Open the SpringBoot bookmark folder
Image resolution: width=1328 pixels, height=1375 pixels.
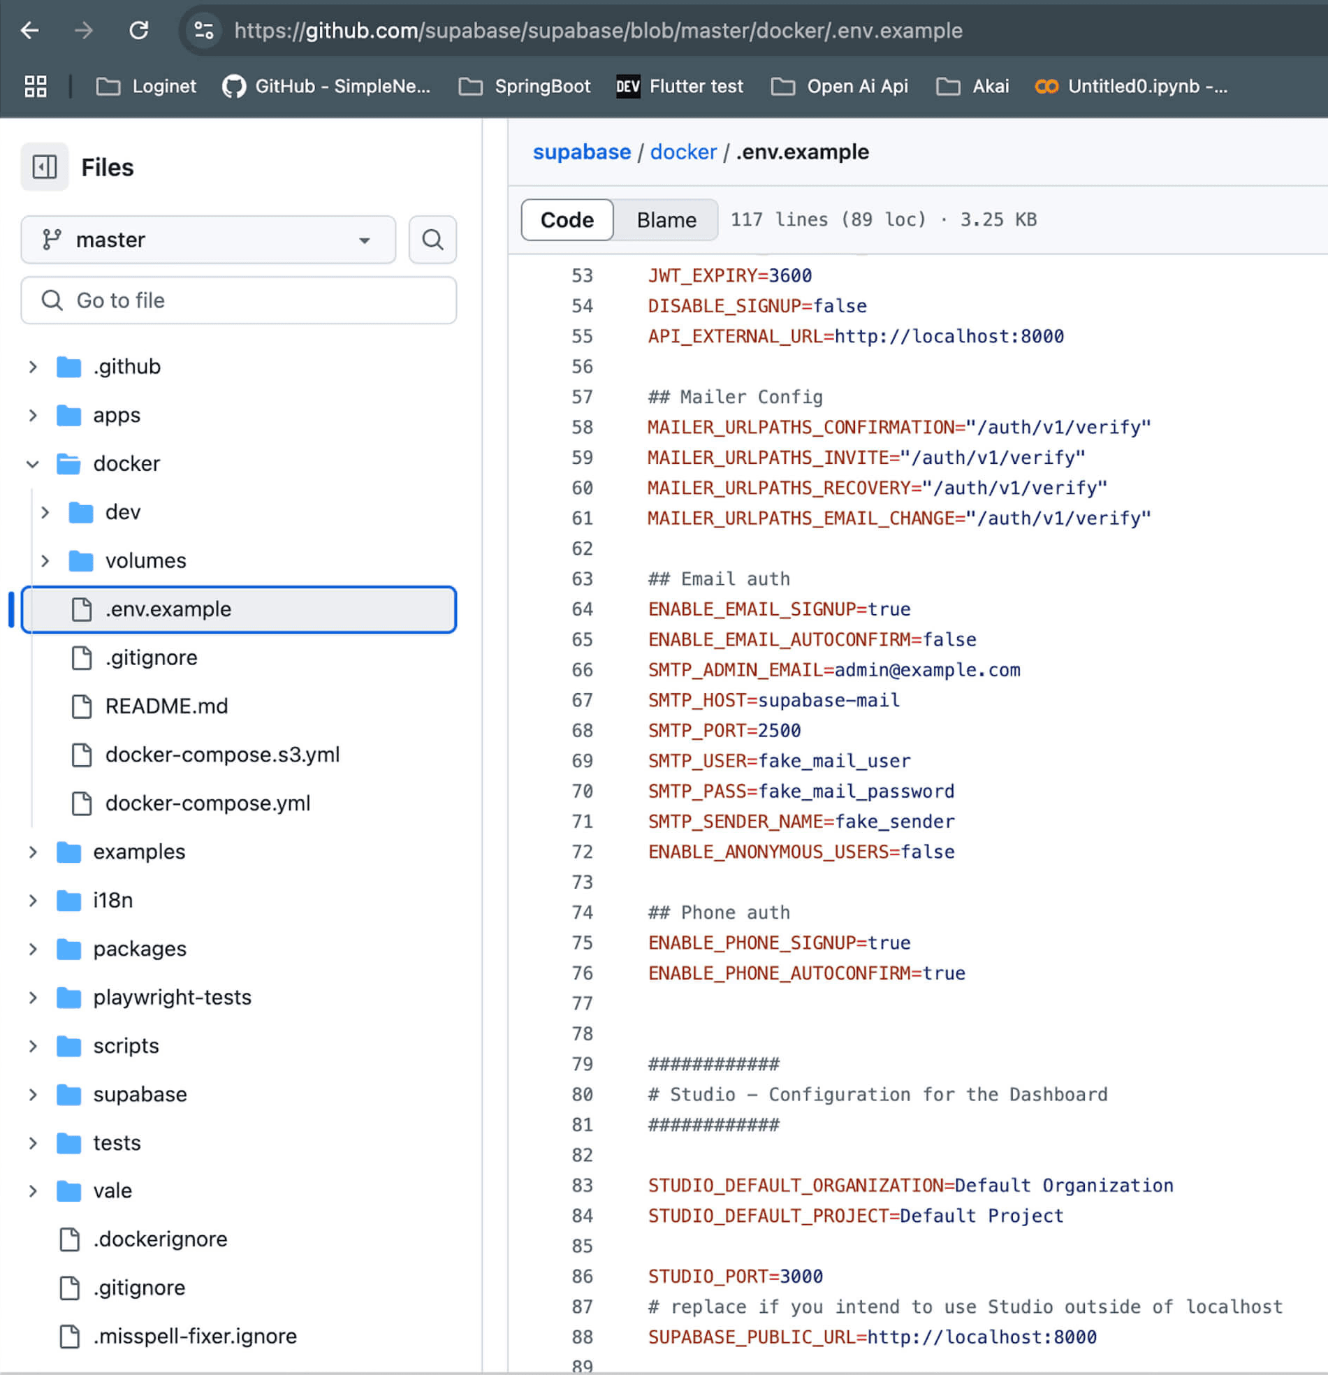tap(524, 87)
